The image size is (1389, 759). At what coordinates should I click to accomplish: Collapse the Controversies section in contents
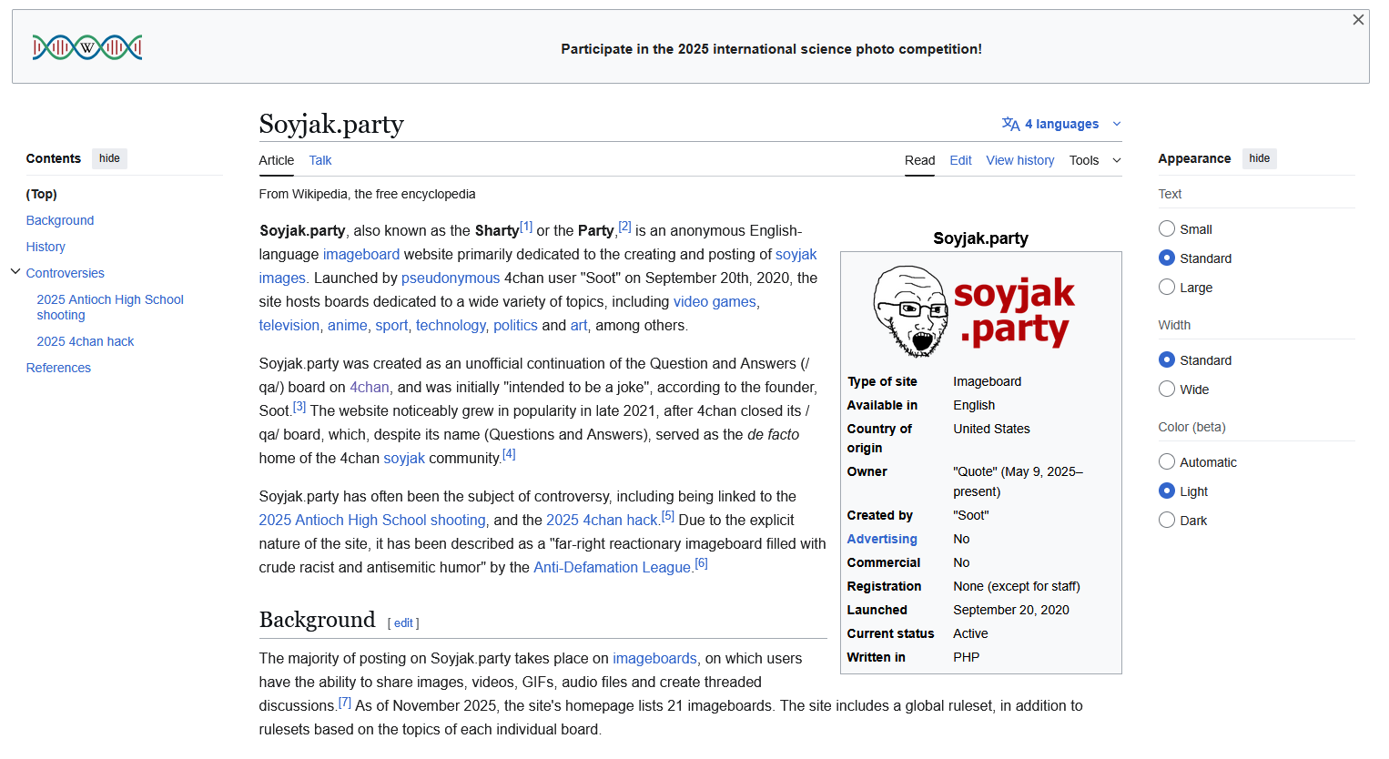15,272
